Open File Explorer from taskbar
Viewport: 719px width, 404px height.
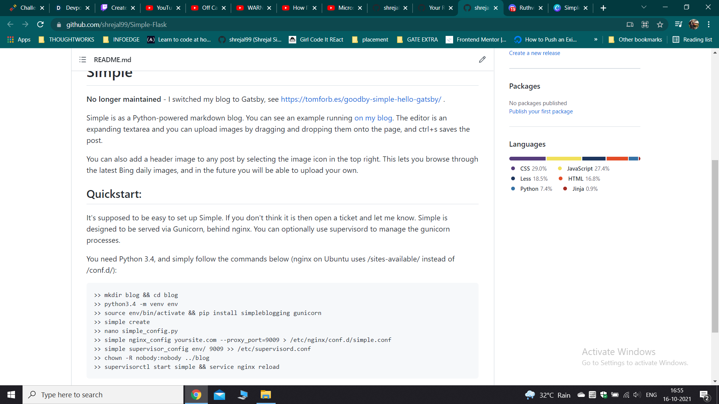pos(266,395)
